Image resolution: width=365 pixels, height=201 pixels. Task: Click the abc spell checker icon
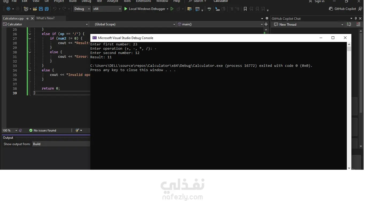(x=209, y=9)
